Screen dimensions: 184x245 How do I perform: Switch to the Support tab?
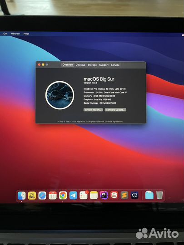[x=104, y=65]
